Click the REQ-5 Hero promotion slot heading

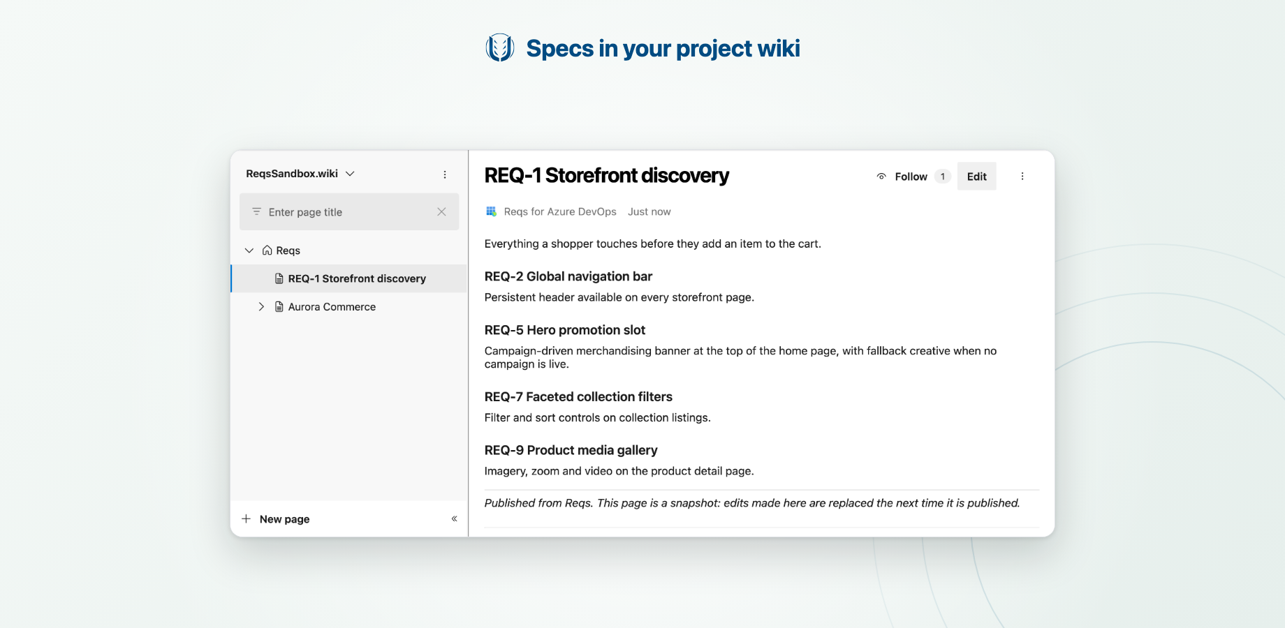[565, 330]
